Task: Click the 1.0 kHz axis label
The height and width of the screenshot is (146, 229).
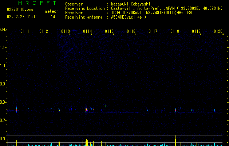Action: tap(3, 66)
